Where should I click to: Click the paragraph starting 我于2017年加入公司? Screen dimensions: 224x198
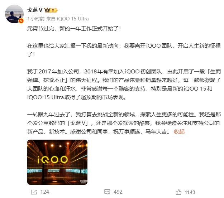pyautogui.click(x=124, y=84)
